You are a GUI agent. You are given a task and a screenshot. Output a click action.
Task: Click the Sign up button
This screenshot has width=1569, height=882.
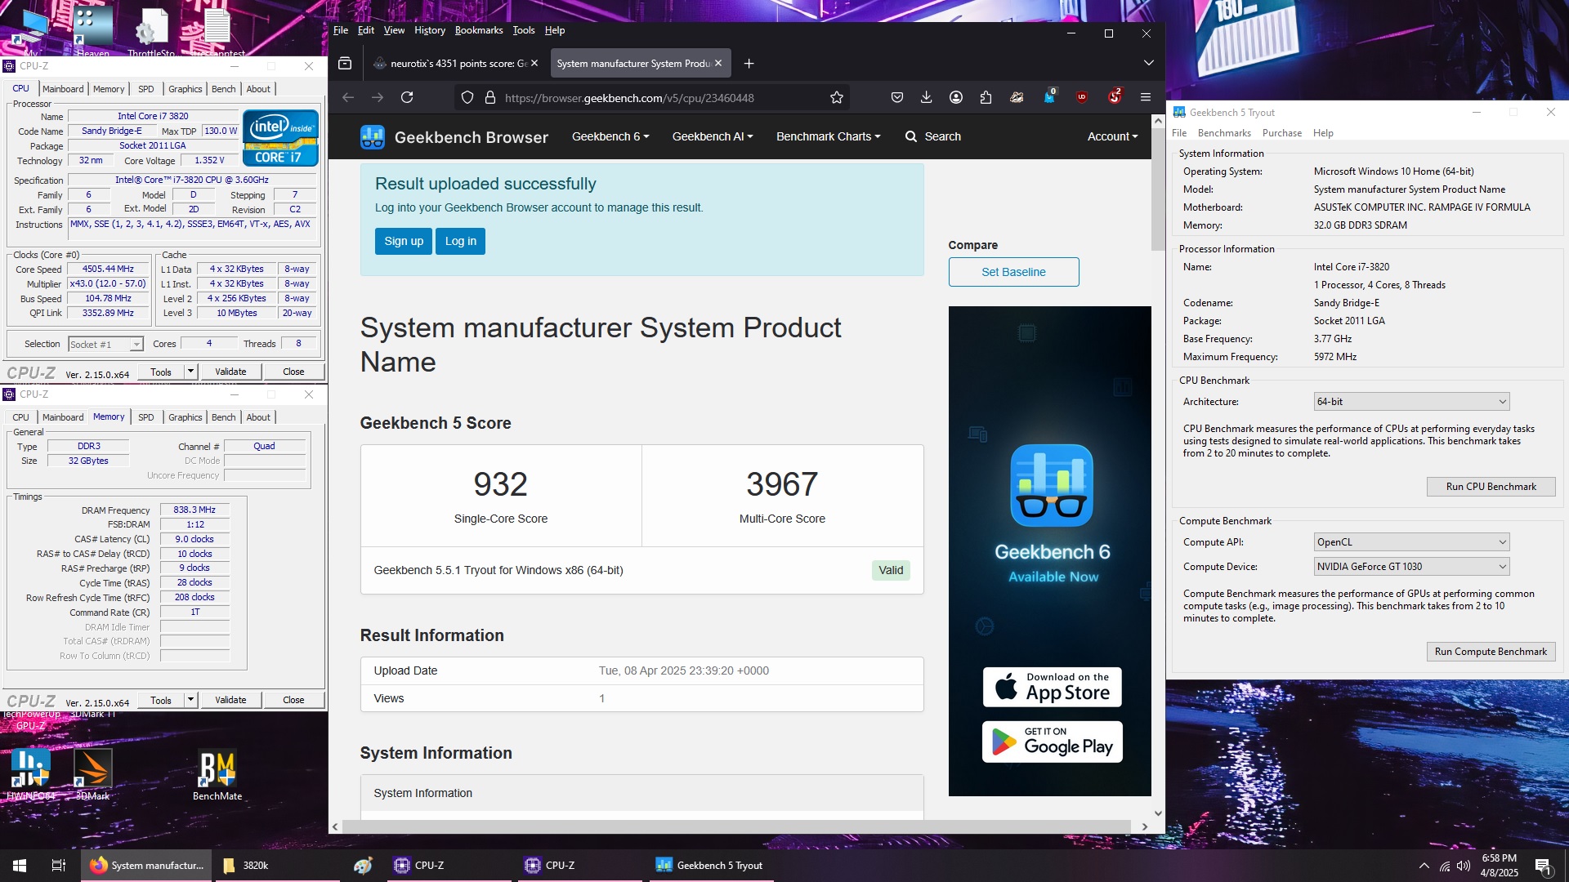pyautogui.click(x=404, y=241)
